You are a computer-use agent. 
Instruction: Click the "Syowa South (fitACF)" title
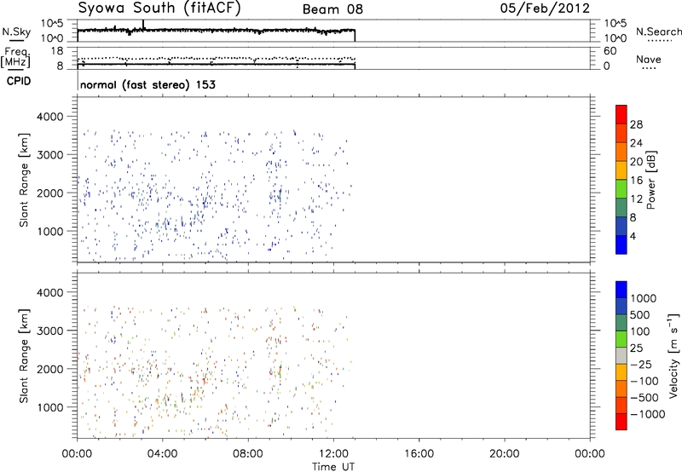tap(159, 9)
